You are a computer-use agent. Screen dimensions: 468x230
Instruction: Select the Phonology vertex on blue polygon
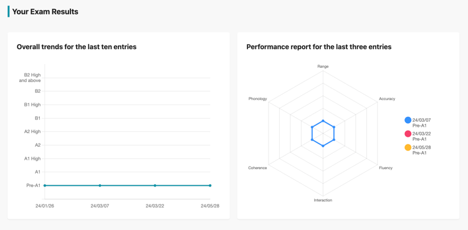click(x=312, y=127)
